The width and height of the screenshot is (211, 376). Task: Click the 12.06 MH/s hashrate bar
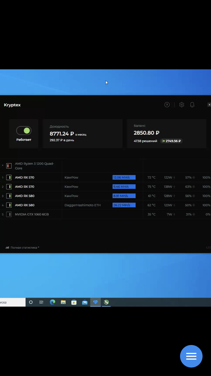click(x=124, y=178)
